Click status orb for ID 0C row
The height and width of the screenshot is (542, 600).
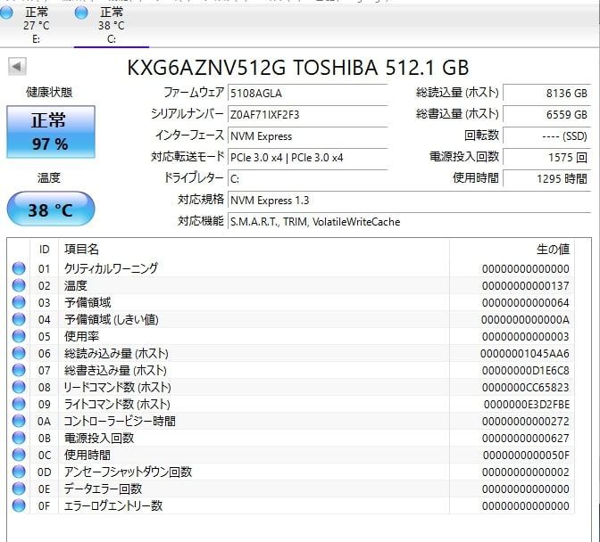point(19,455)
